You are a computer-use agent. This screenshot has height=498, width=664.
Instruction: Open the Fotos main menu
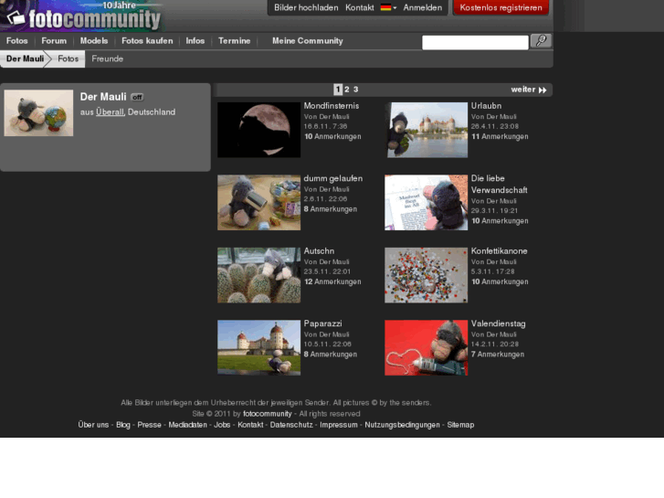[x=17, y=41]
